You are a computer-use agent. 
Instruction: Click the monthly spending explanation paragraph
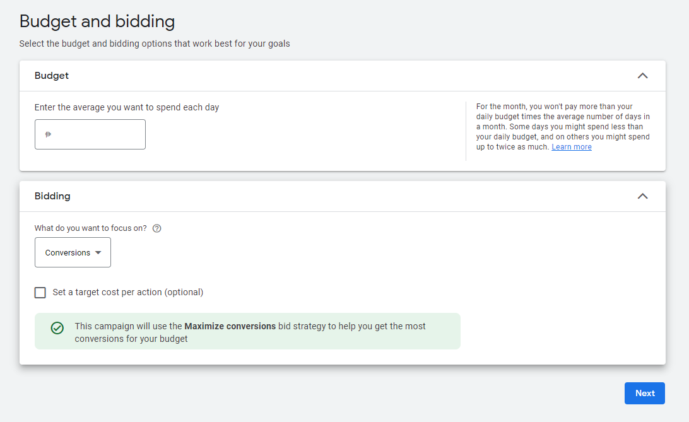pyautogui.click(x=563, y=127)
